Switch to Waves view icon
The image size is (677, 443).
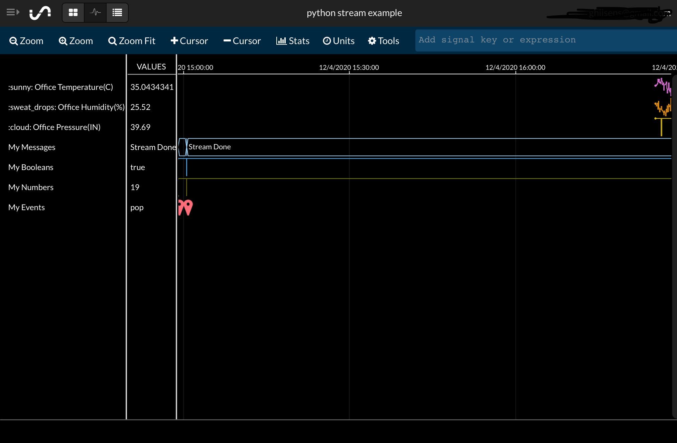click(x=95, y=13)
